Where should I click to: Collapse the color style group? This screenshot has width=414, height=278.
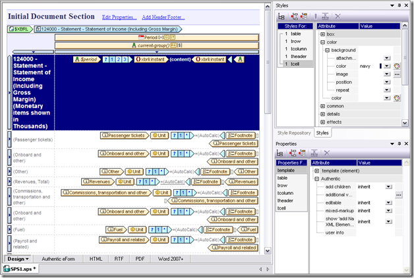click(x=322, y=42)
